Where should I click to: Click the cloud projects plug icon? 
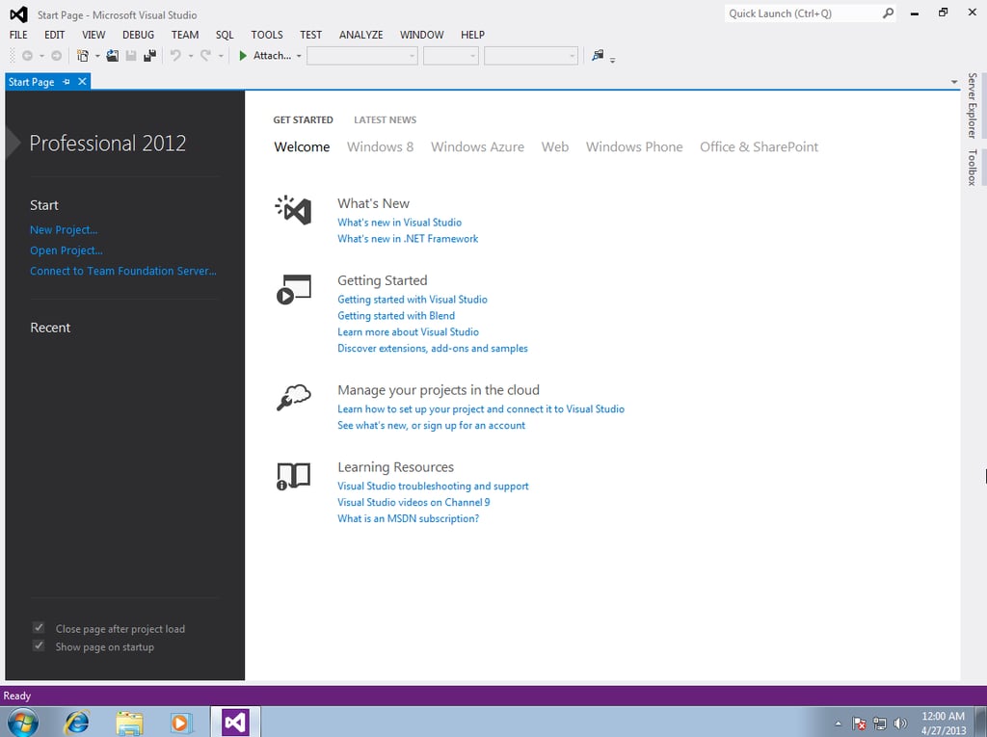(293, 398)
